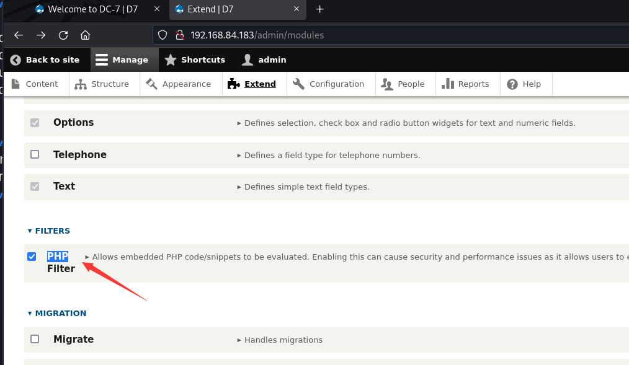Open the Content admin menu

pyautogui.click(x=42, y=84)
